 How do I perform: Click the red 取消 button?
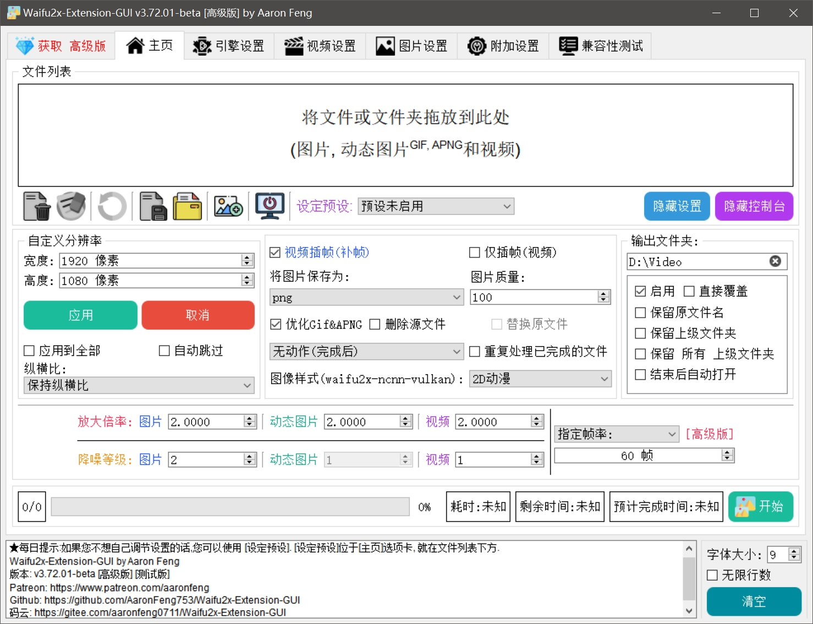coord(198,315)
